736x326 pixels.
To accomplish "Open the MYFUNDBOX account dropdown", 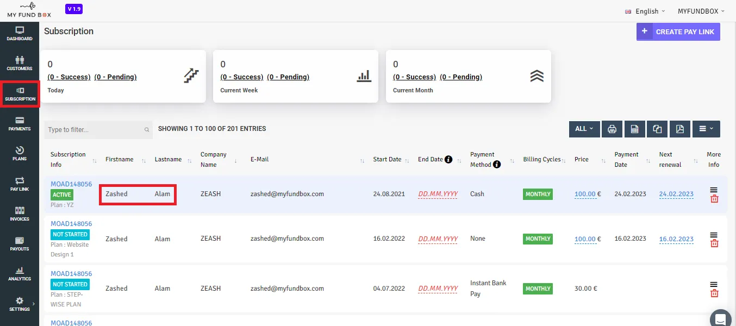I will pos(701,11).
